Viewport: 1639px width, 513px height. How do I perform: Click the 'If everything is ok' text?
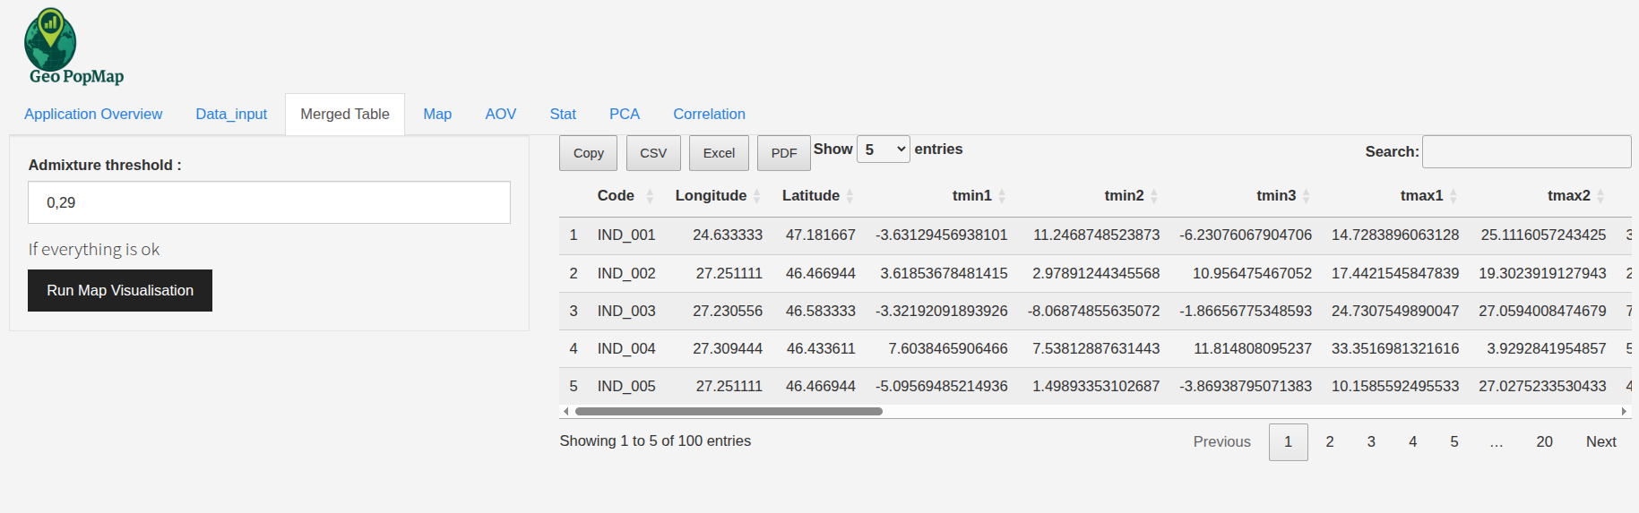coord(94,250)
